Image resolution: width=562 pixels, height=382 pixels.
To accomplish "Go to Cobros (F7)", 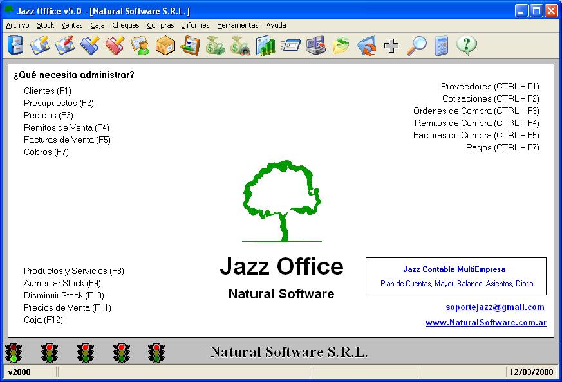I will pyautogui.click(x=46, y=152).
